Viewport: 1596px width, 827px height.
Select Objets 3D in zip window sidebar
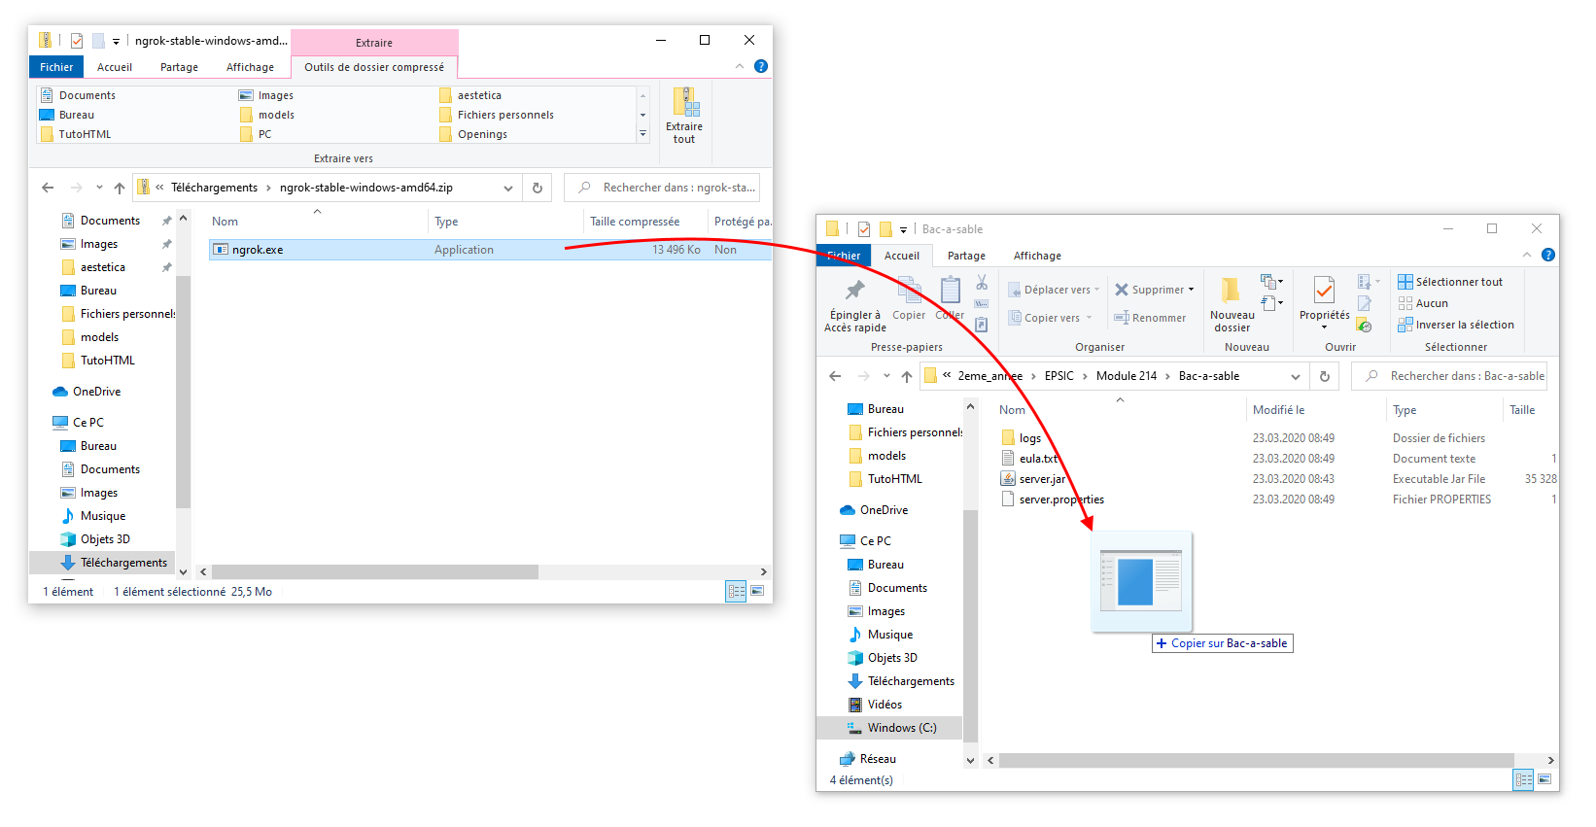coord(95,539)
